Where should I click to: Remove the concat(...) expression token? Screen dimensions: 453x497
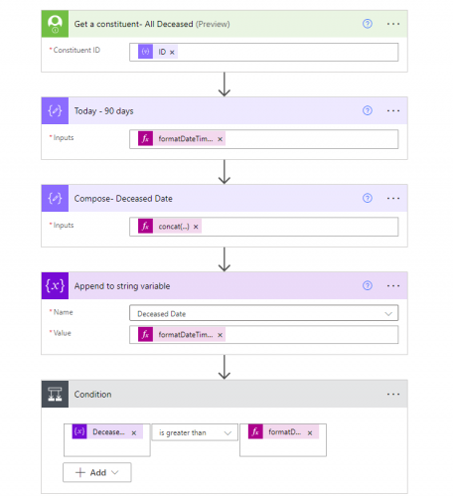pyautogui.click(x=196, y=227)
